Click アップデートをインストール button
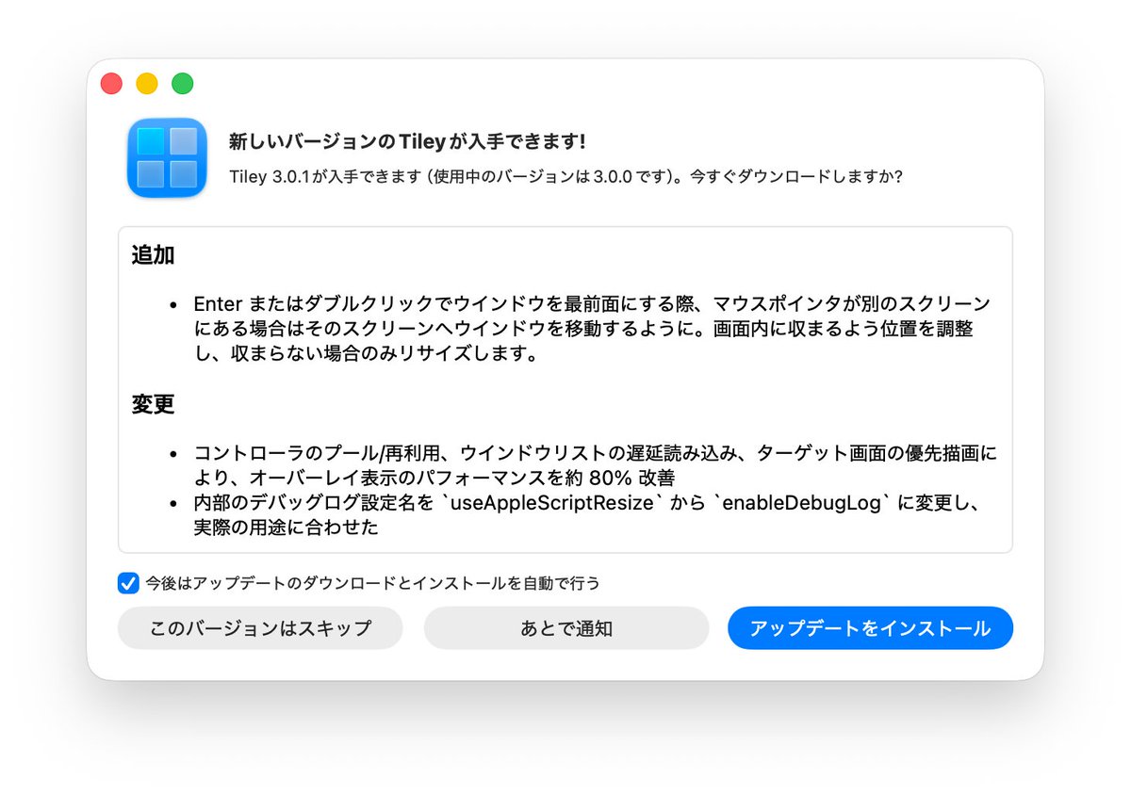This screenshot has width=1131, height=795. [870, 628]
